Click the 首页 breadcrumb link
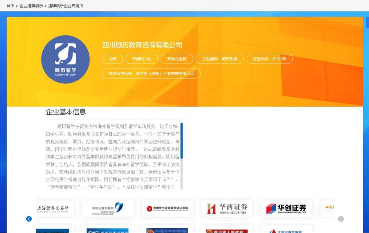Viewport: 369px width, 233px height. tap(10, 6)
